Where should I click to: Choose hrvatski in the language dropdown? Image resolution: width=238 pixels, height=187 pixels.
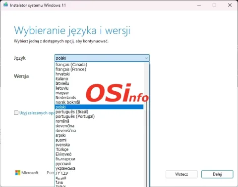pyautogui.click(x=99, y=74)
